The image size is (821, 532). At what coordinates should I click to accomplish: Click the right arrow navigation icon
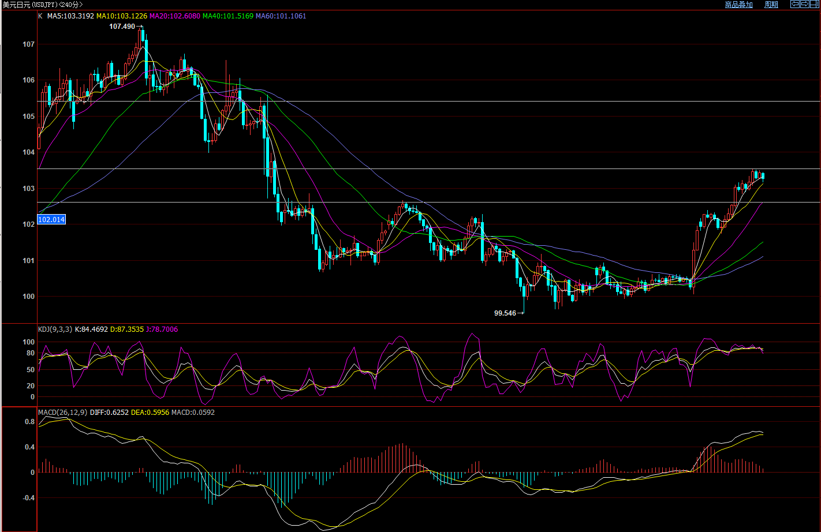(x=804, y=4)
